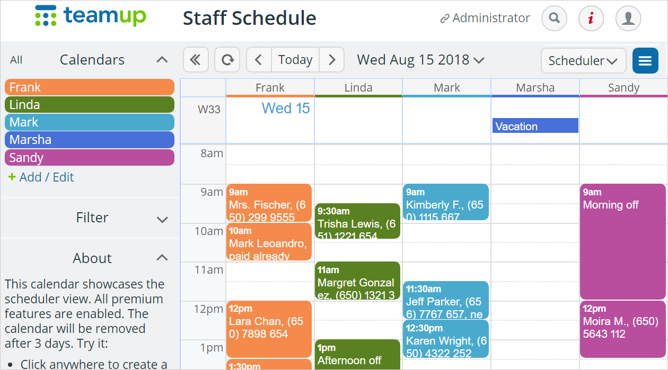
Task: Open the user profile icon
Action: [x=628, y=19]
